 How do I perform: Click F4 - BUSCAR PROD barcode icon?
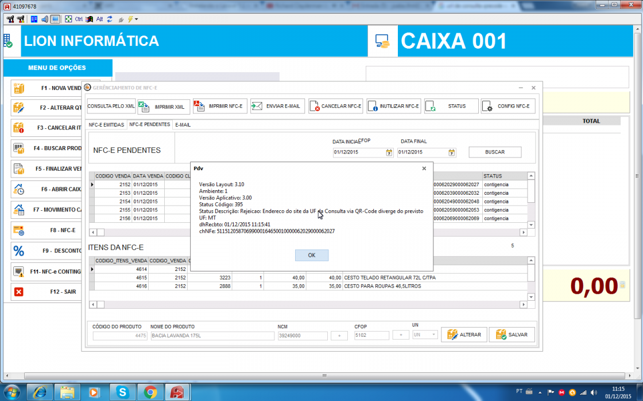19,148
